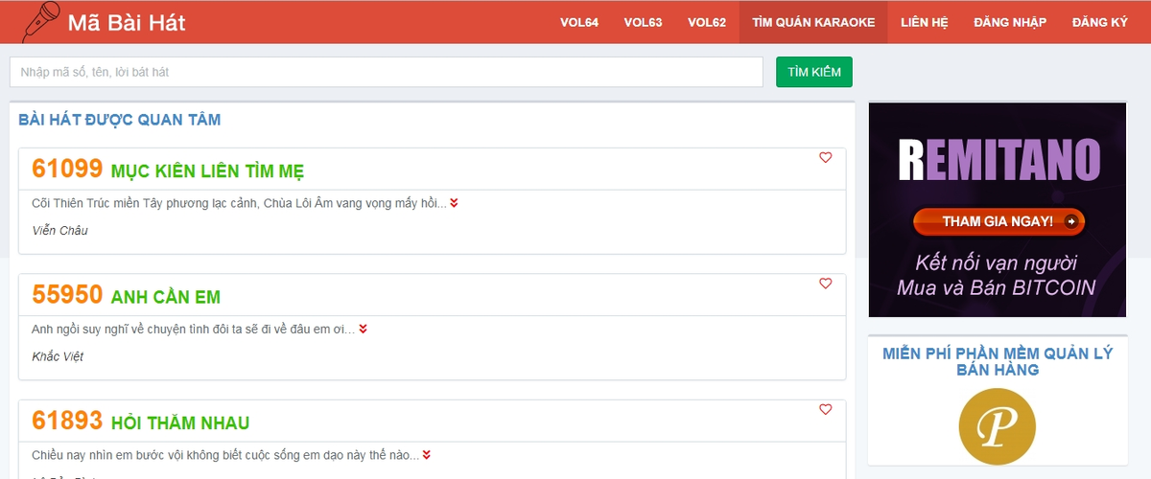Expand lyrics for Anh Cần Em
The image size is (1151, 479).
pos(364,329)
